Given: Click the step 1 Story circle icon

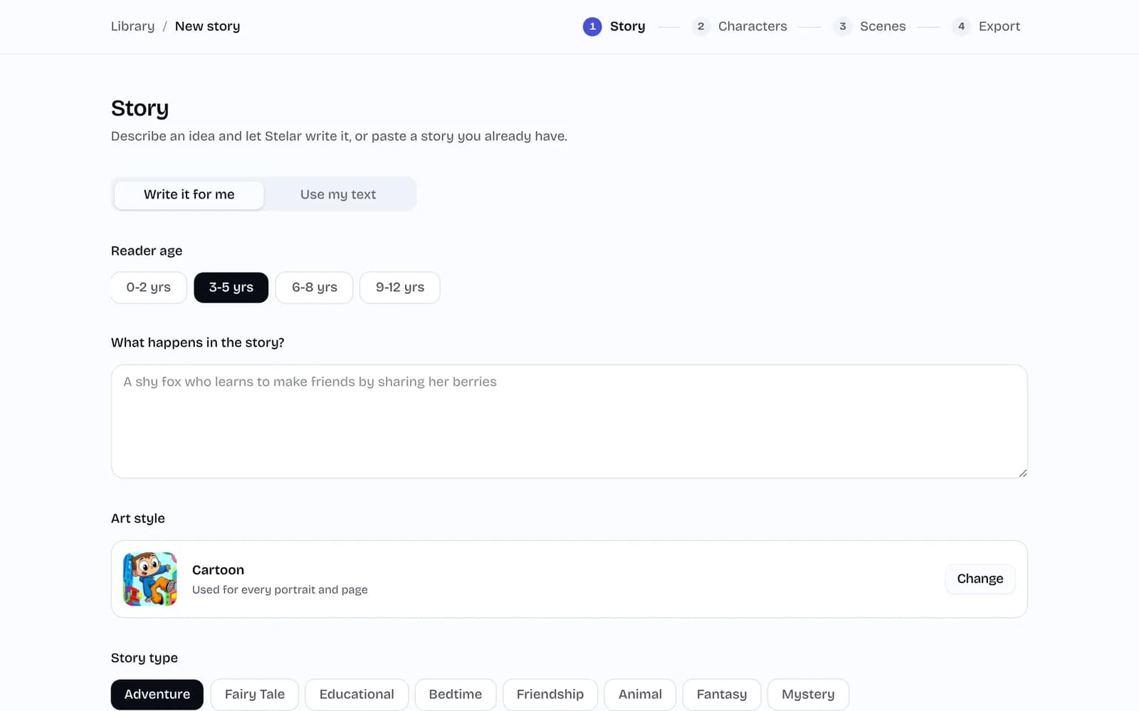Looking at the screenshot, I should [592, 26].
